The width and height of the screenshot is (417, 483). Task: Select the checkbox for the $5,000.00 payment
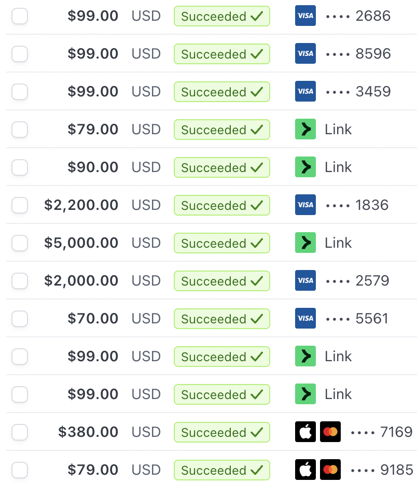tap(19, 243)
